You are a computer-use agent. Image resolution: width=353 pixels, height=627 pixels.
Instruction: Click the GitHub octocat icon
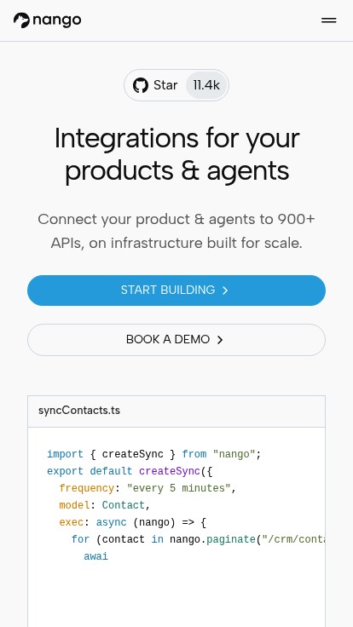141,85
